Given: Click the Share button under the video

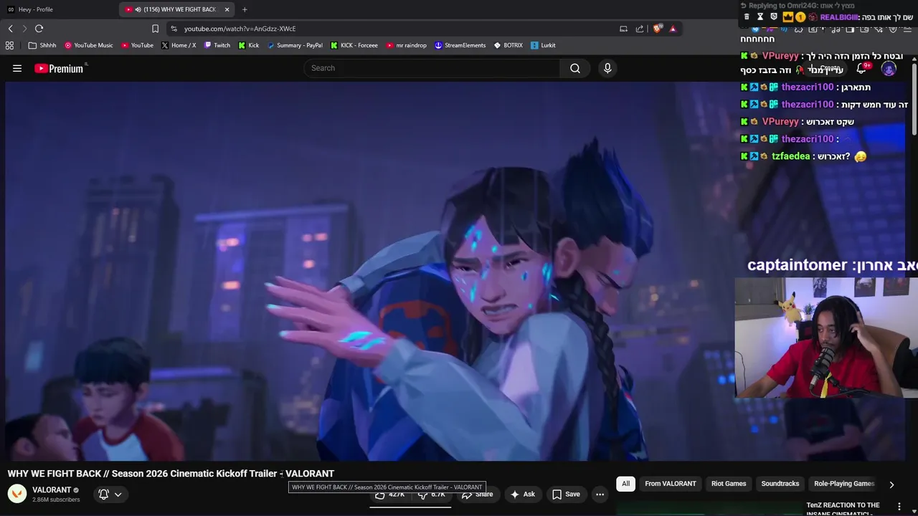Looking at the screenshot, I should 478,494.
